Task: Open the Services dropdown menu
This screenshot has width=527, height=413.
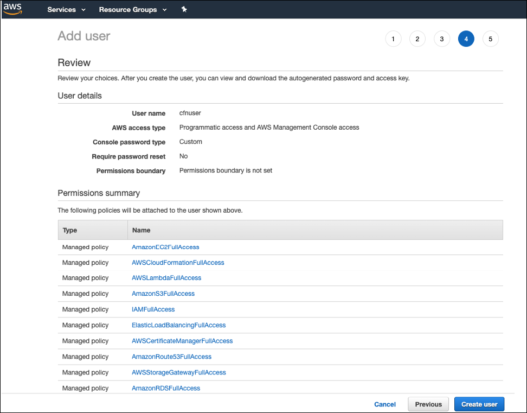Action: coord(66,9)
